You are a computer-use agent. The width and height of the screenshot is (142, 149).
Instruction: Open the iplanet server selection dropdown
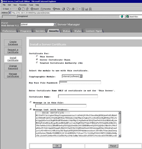pyautogui.click(x=55, y=24)
